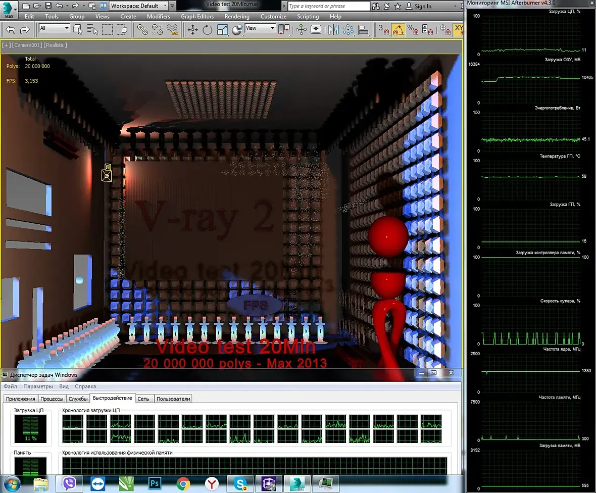Click the Rectangular Selection Region icon
596x493 pixels.
click(x=107, y=30)
